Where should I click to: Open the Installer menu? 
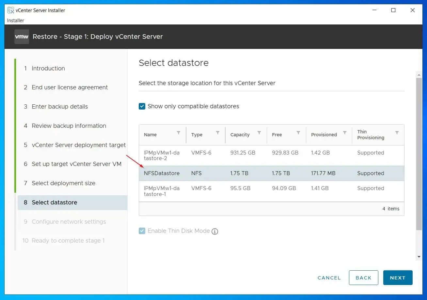coord(16,20)
